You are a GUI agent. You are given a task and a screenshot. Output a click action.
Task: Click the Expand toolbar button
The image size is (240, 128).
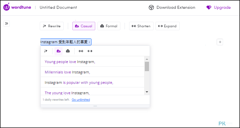[168, 26]
